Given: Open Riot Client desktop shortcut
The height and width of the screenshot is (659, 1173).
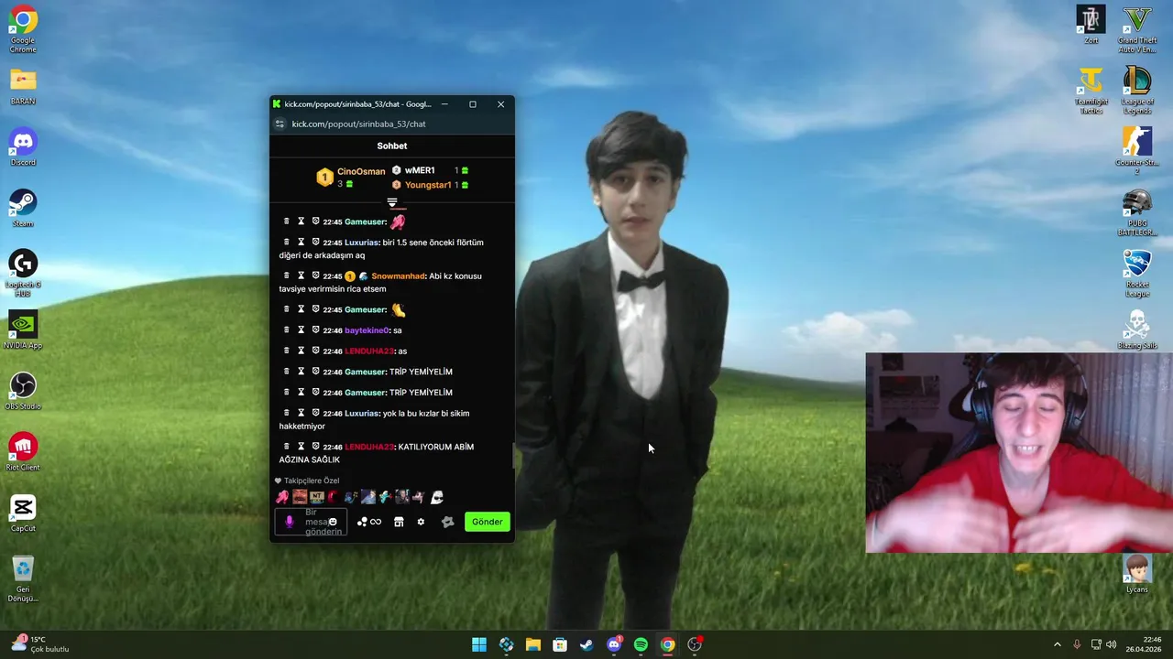Looking at the screenshot, I should click(x=23, y=452).
